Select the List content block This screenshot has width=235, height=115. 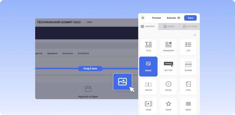click(188, 47)
